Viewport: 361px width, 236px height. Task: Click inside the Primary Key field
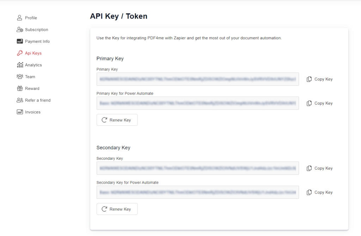point(197,79)
